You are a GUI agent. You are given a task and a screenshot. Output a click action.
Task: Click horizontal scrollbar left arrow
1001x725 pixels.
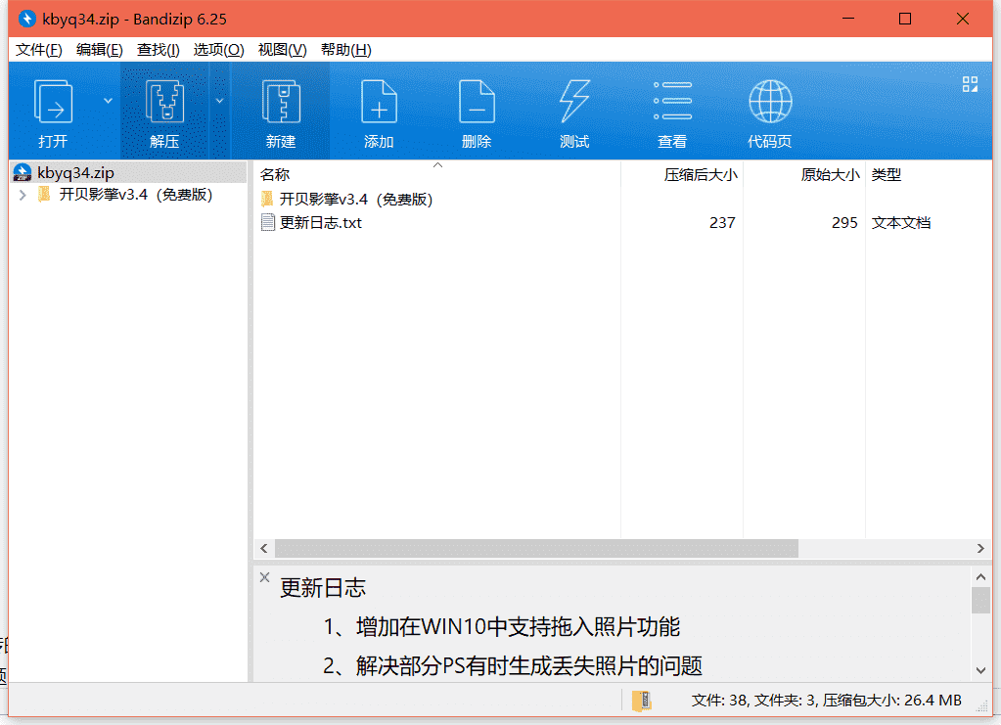pos(264,548)
